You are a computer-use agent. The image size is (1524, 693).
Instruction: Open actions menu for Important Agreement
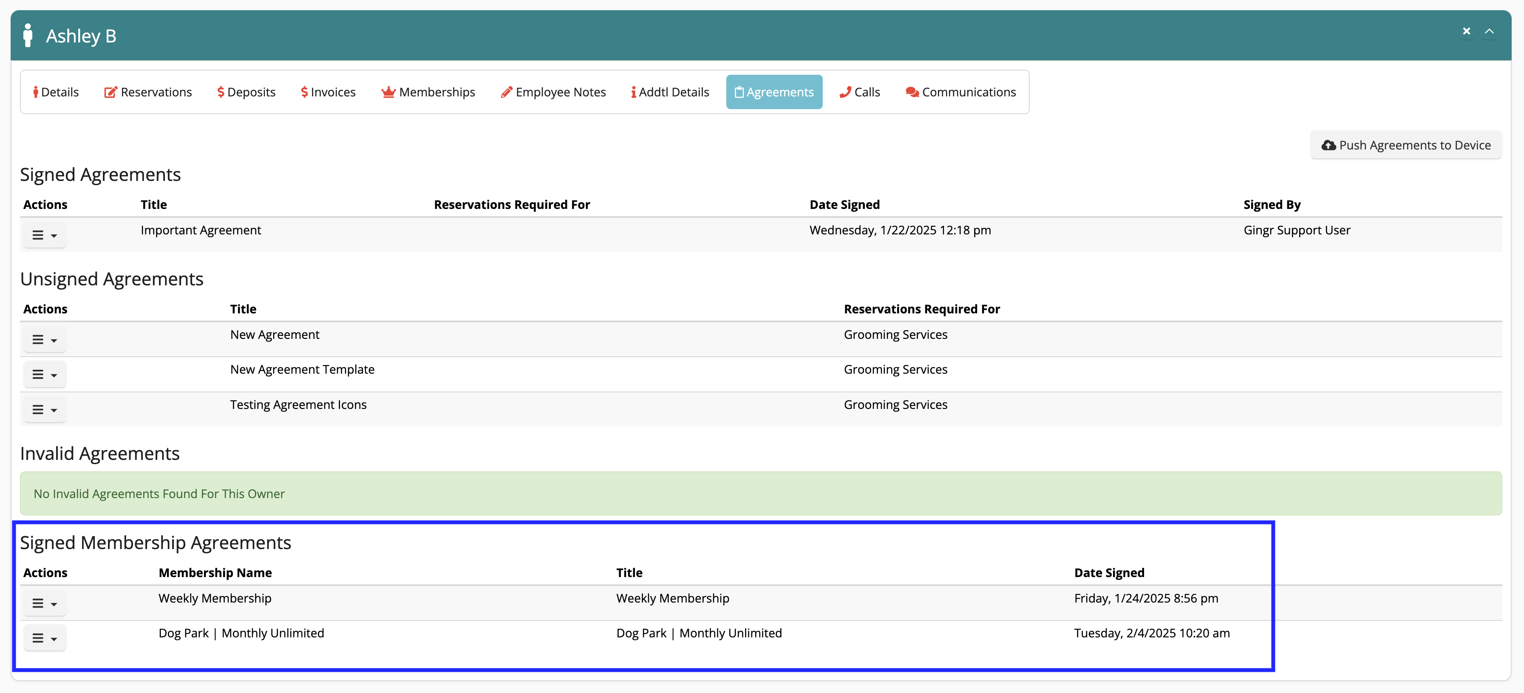tap(45, 235)
